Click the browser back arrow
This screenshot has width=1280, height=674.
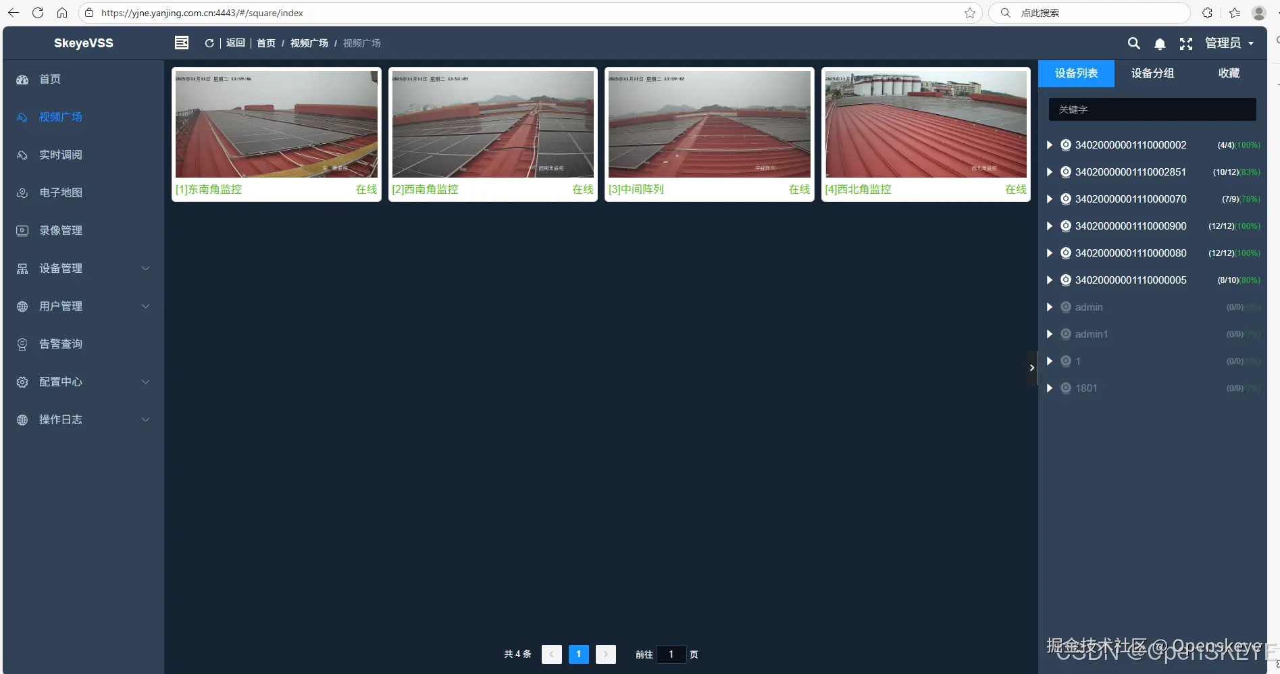[x=14, y=13]
